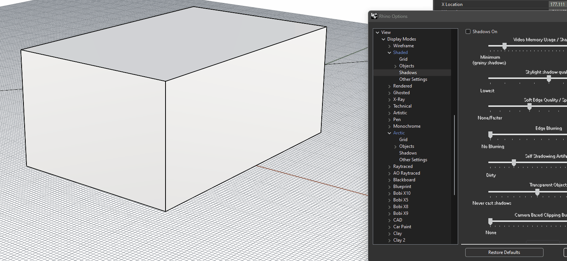Screen dimensions: 567x261
Task: Select the Blackboard tree item
Action: coord(404,180)
